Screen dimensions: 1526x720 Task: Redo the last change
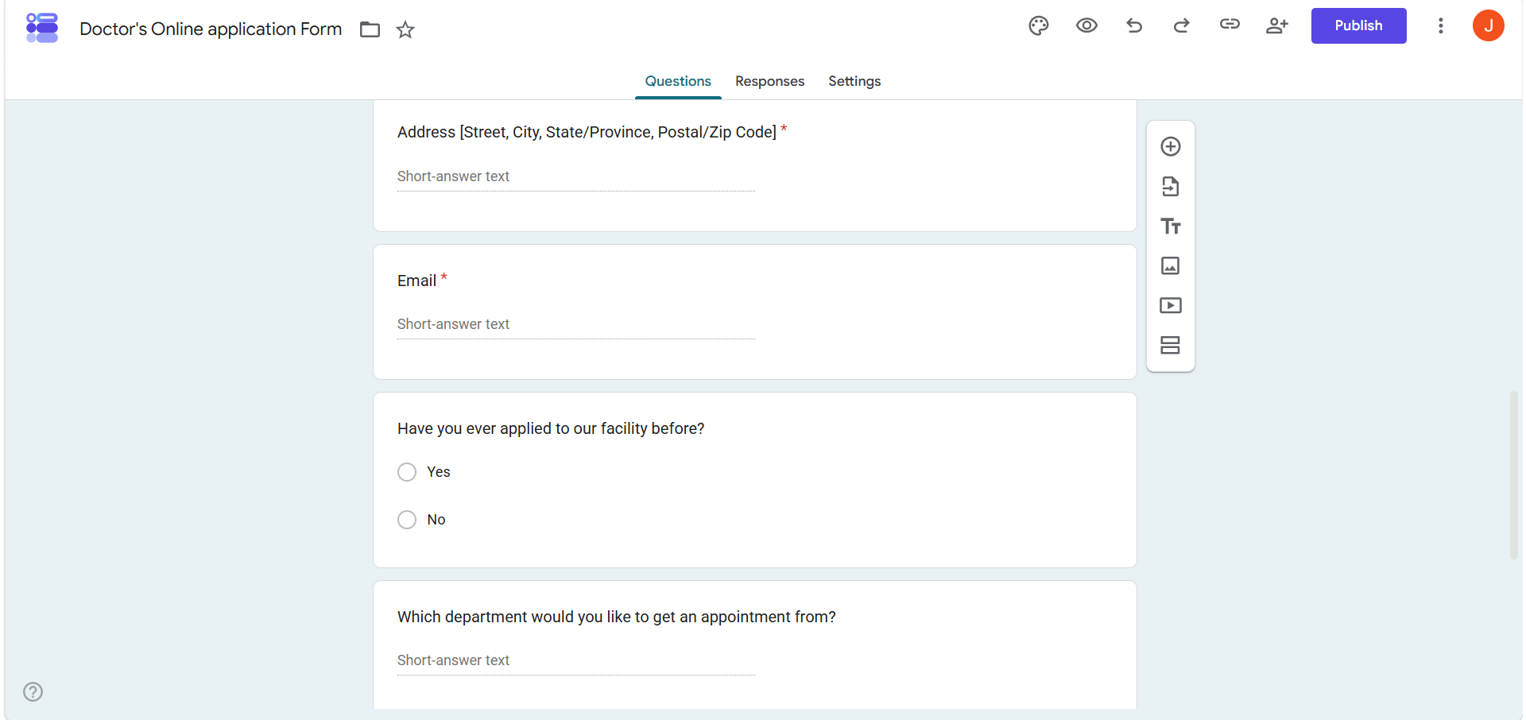[1182, 25]
